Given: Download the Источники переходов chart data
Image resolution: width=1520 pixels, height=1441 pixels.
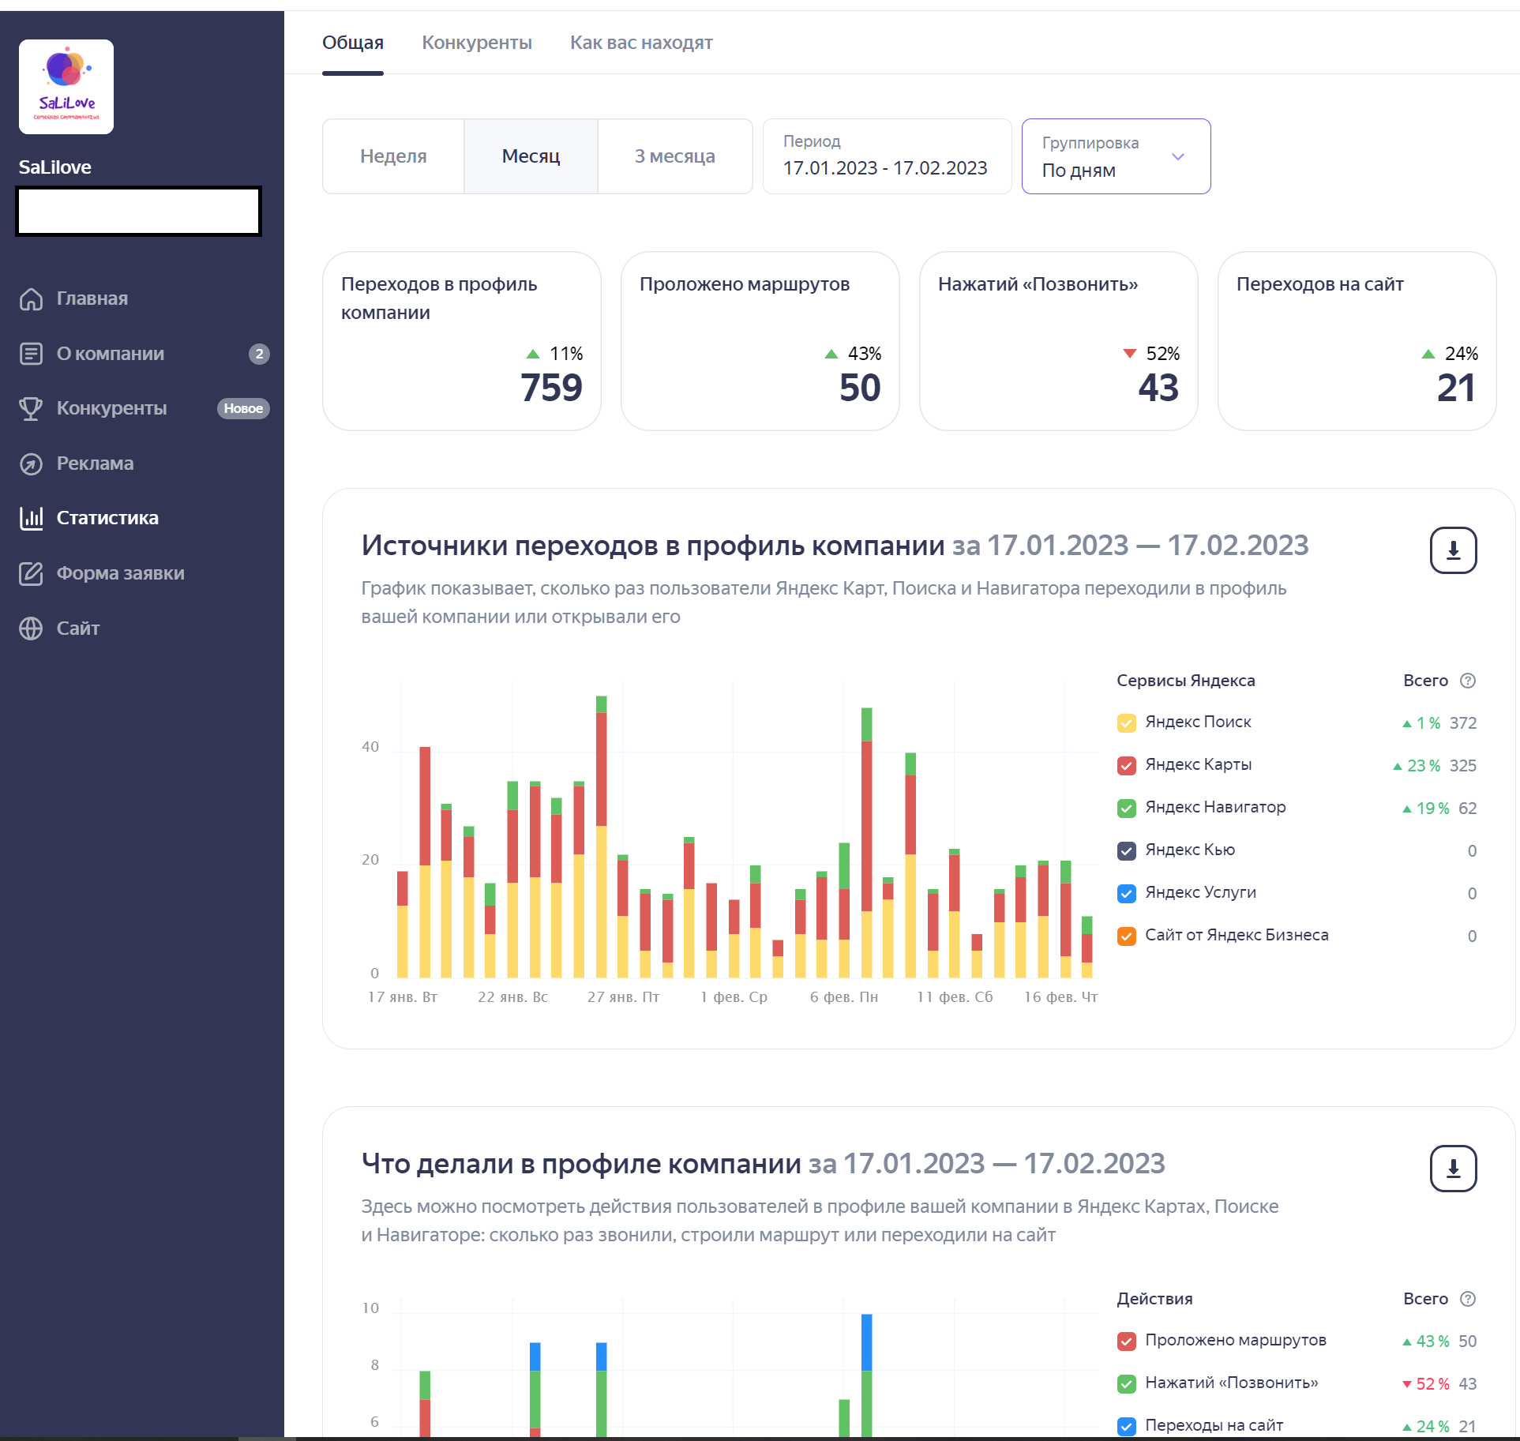Looking at the screenshot, I should coord(1453,550).
